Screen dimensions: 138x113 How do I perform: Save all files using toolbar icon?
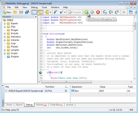pos(27,12)
